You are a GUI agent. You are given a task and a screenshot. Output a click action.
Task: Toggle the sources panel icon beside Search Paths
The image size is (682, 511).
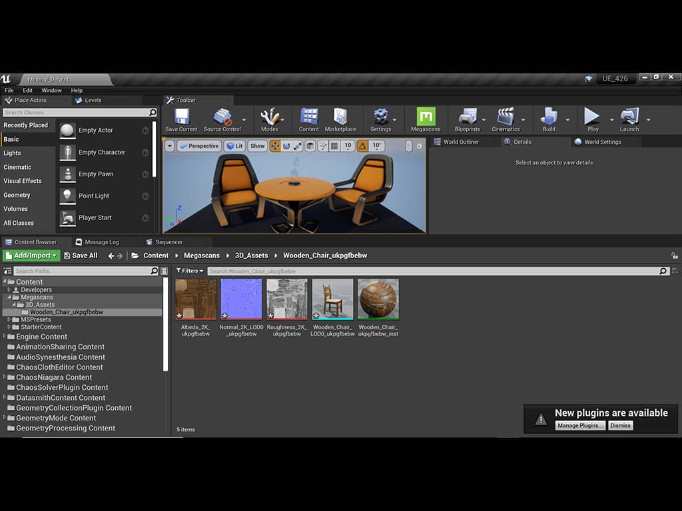(7, 271)
